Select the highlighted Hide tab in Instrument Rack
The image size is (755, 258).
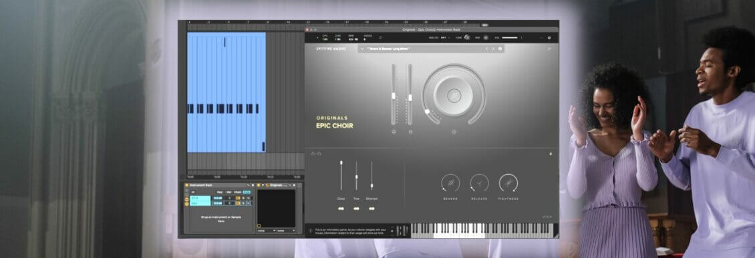[247, 192]
